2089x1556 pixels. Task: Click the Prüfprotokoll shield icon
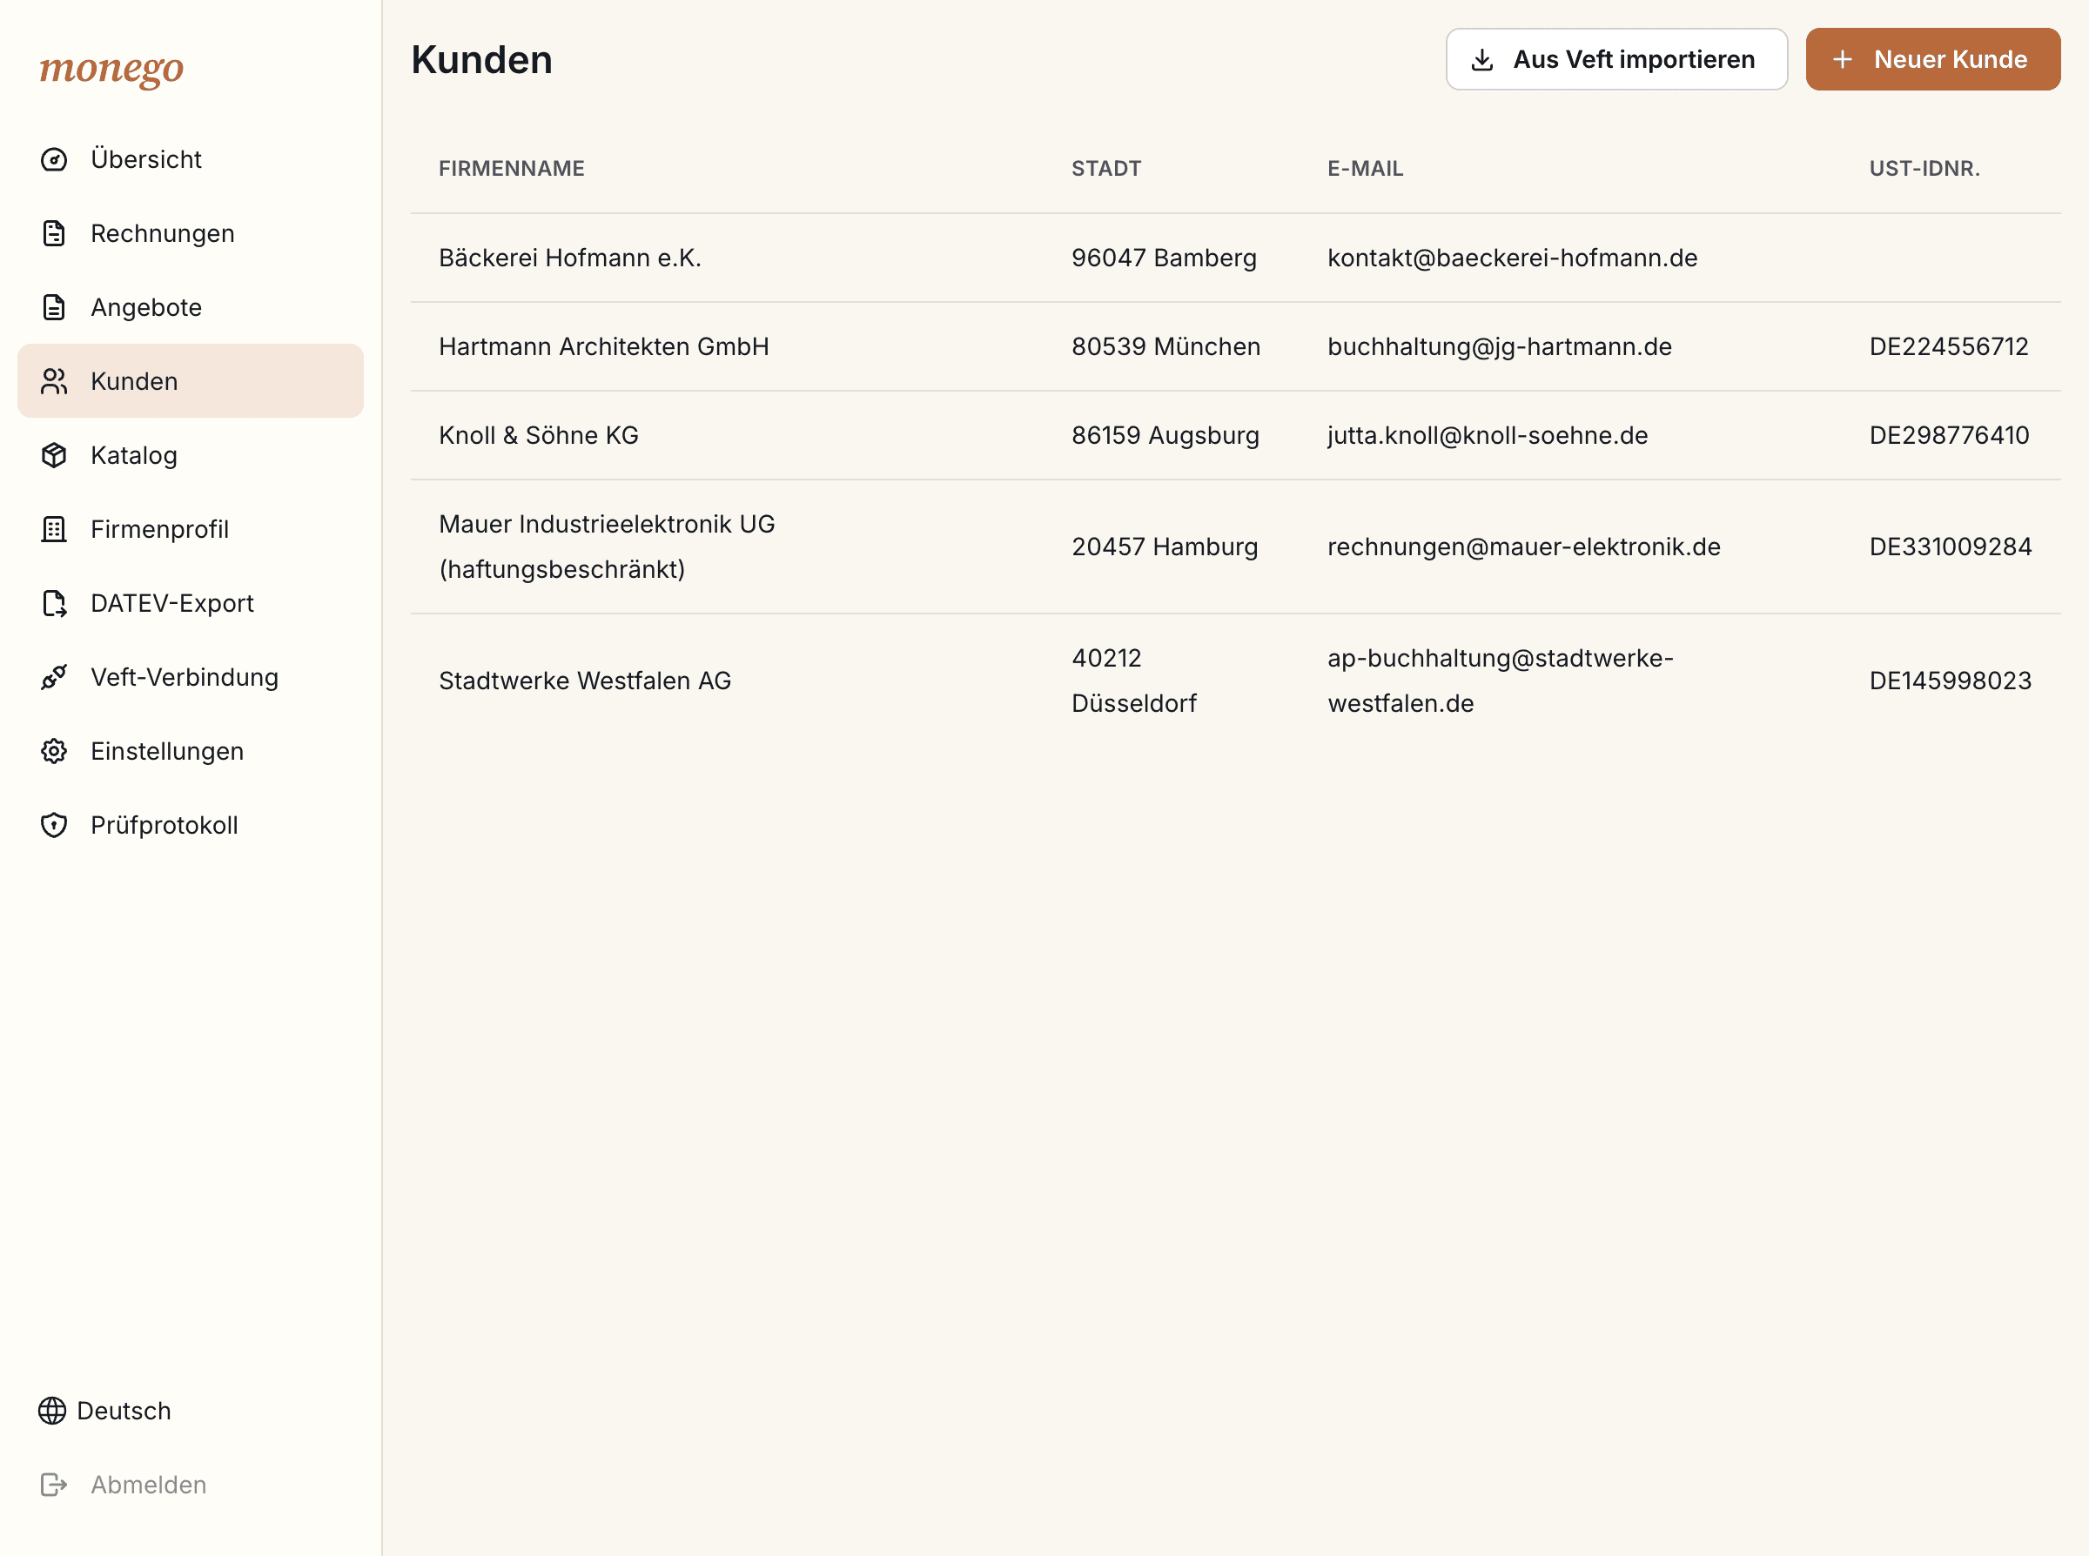[54, 825]
